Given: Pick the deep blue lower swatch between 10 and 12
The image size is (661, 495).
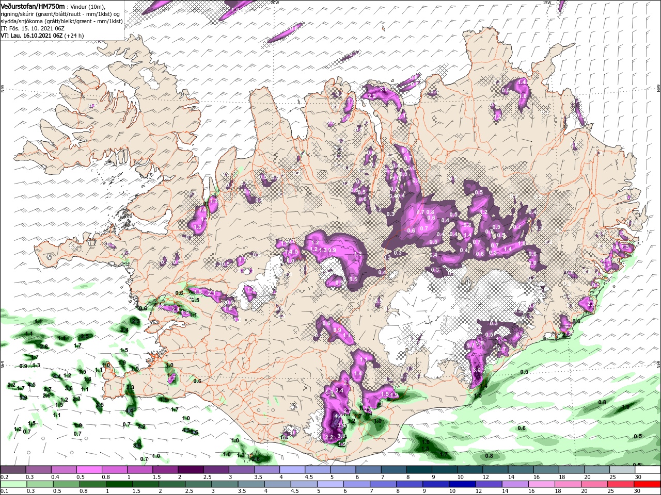Looking at the screenshot, I should coord(462,484).
